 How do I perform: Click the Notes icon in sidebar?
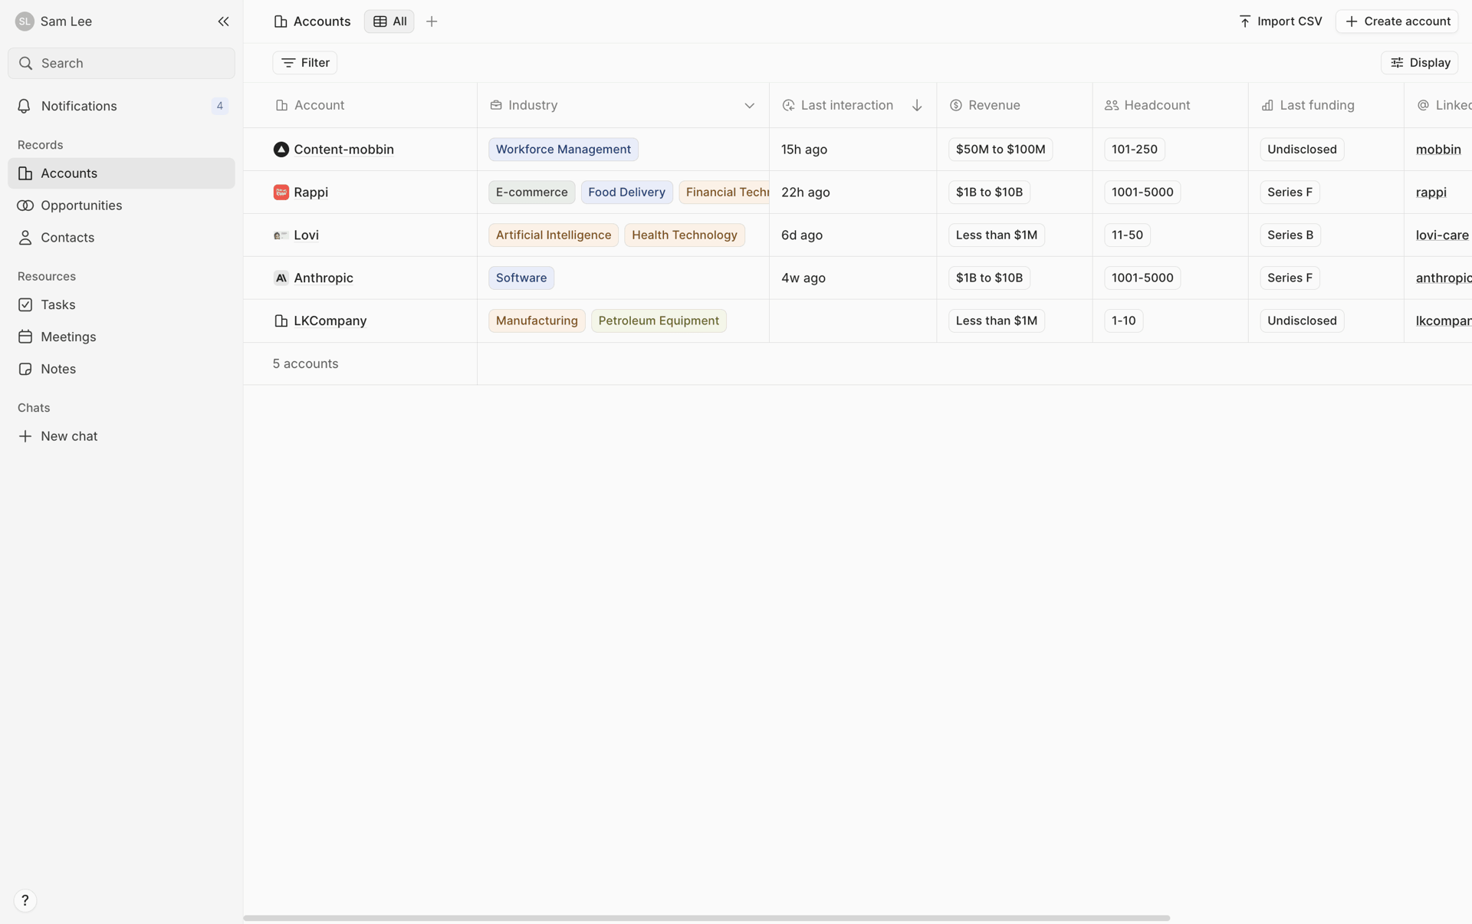pyautogui.click(x=25, y=370)
